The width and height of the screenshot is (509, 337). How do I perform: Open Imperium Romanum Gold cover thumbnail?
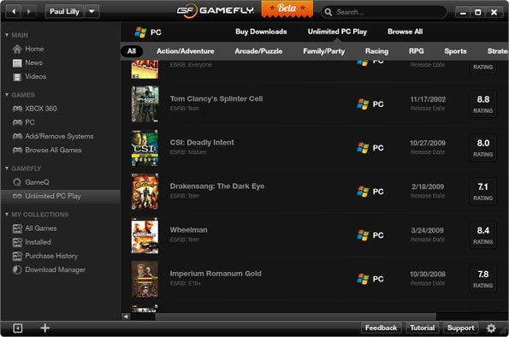click(x=145, y=279)
